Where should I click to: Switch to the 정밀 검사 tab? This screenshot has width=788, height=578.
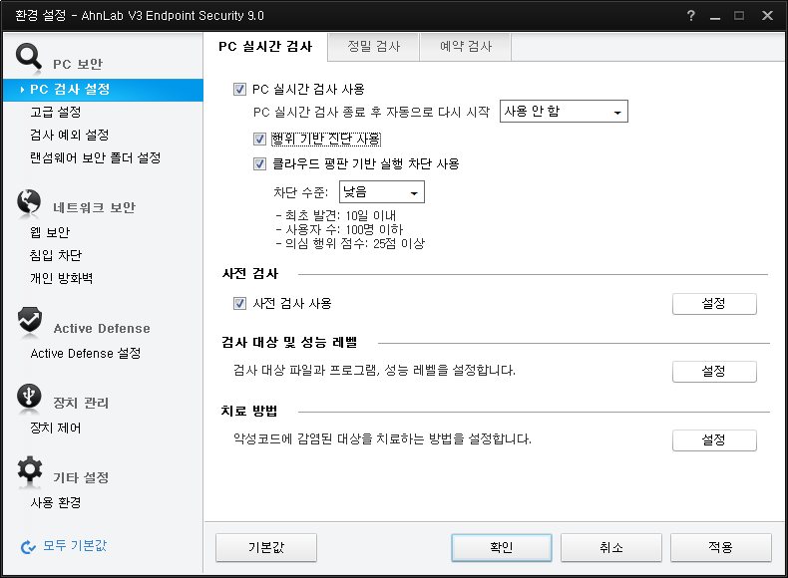tap(373, 47)
